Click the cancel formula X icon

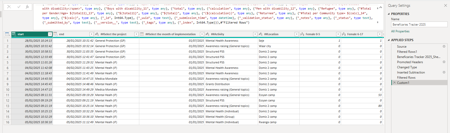pos(9,7)
